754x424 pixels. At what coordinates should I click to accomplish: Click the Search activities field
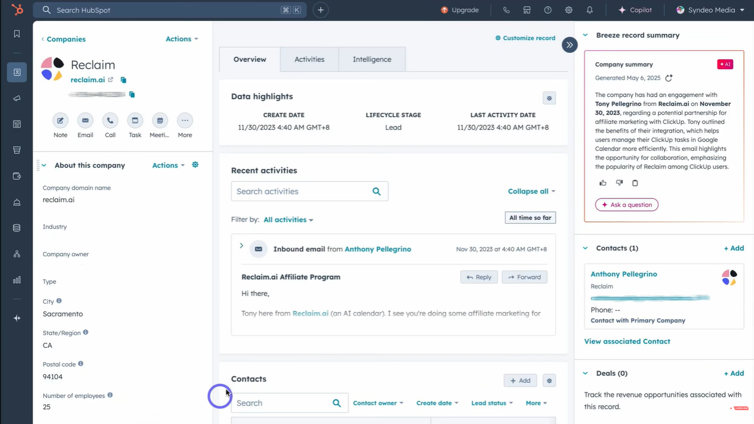click(x=301, y=191)
